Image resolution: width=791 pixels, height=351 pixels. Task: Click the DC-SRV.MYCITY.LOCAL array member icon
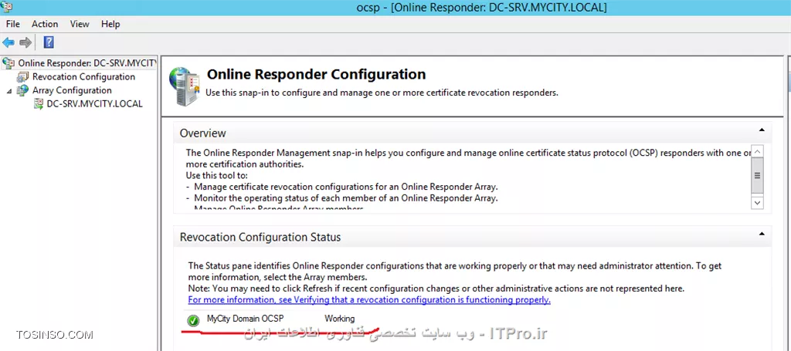[39, 103]
